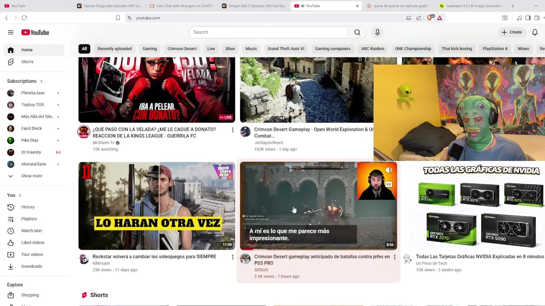Viewport: 545px width, 306px height.
Task: Open the MrStiven Tc channel avatar
Action: (x=84, y=132)
